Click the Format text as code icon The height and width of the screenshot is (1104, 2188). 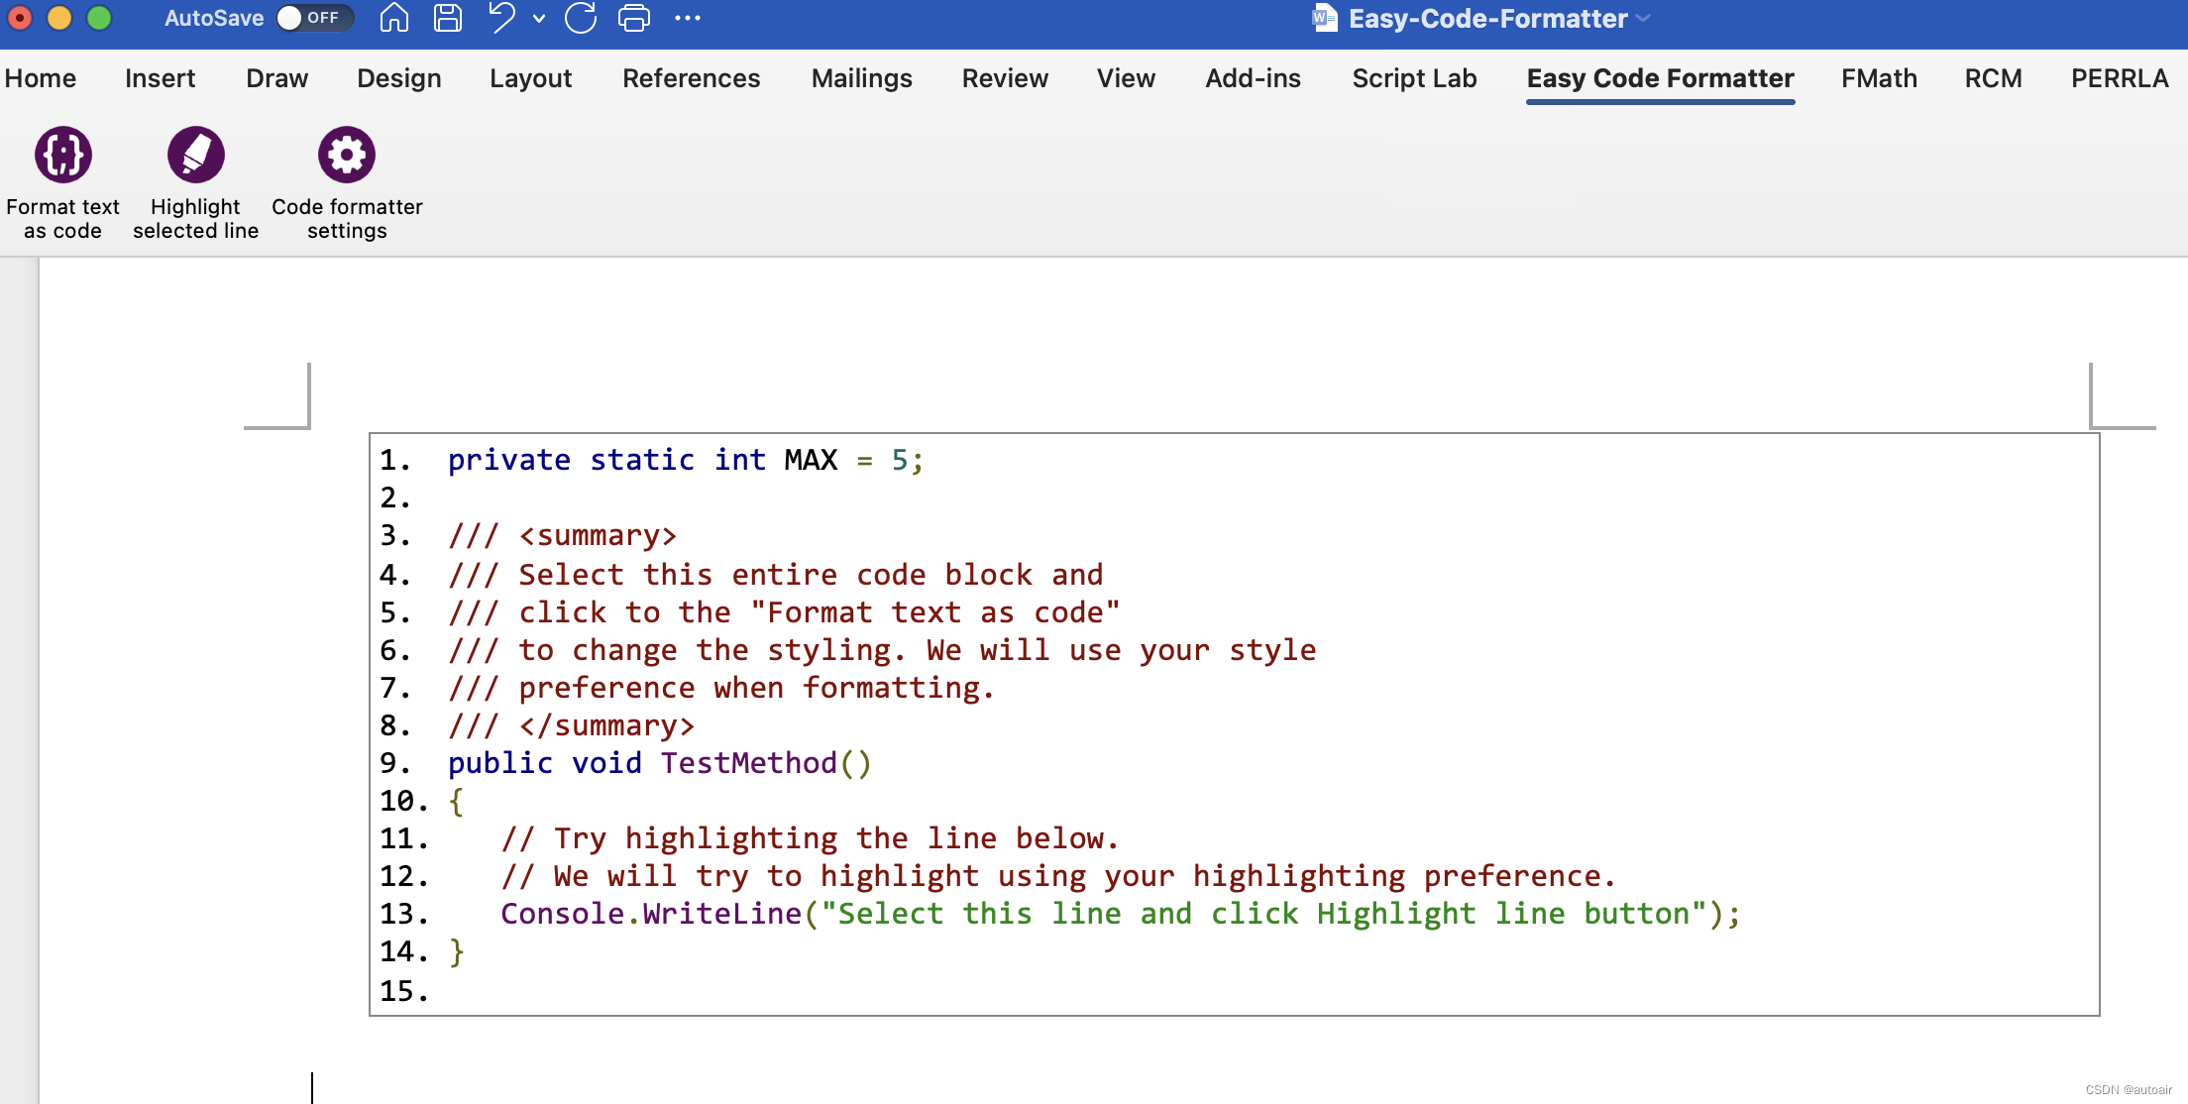point(63,156)
